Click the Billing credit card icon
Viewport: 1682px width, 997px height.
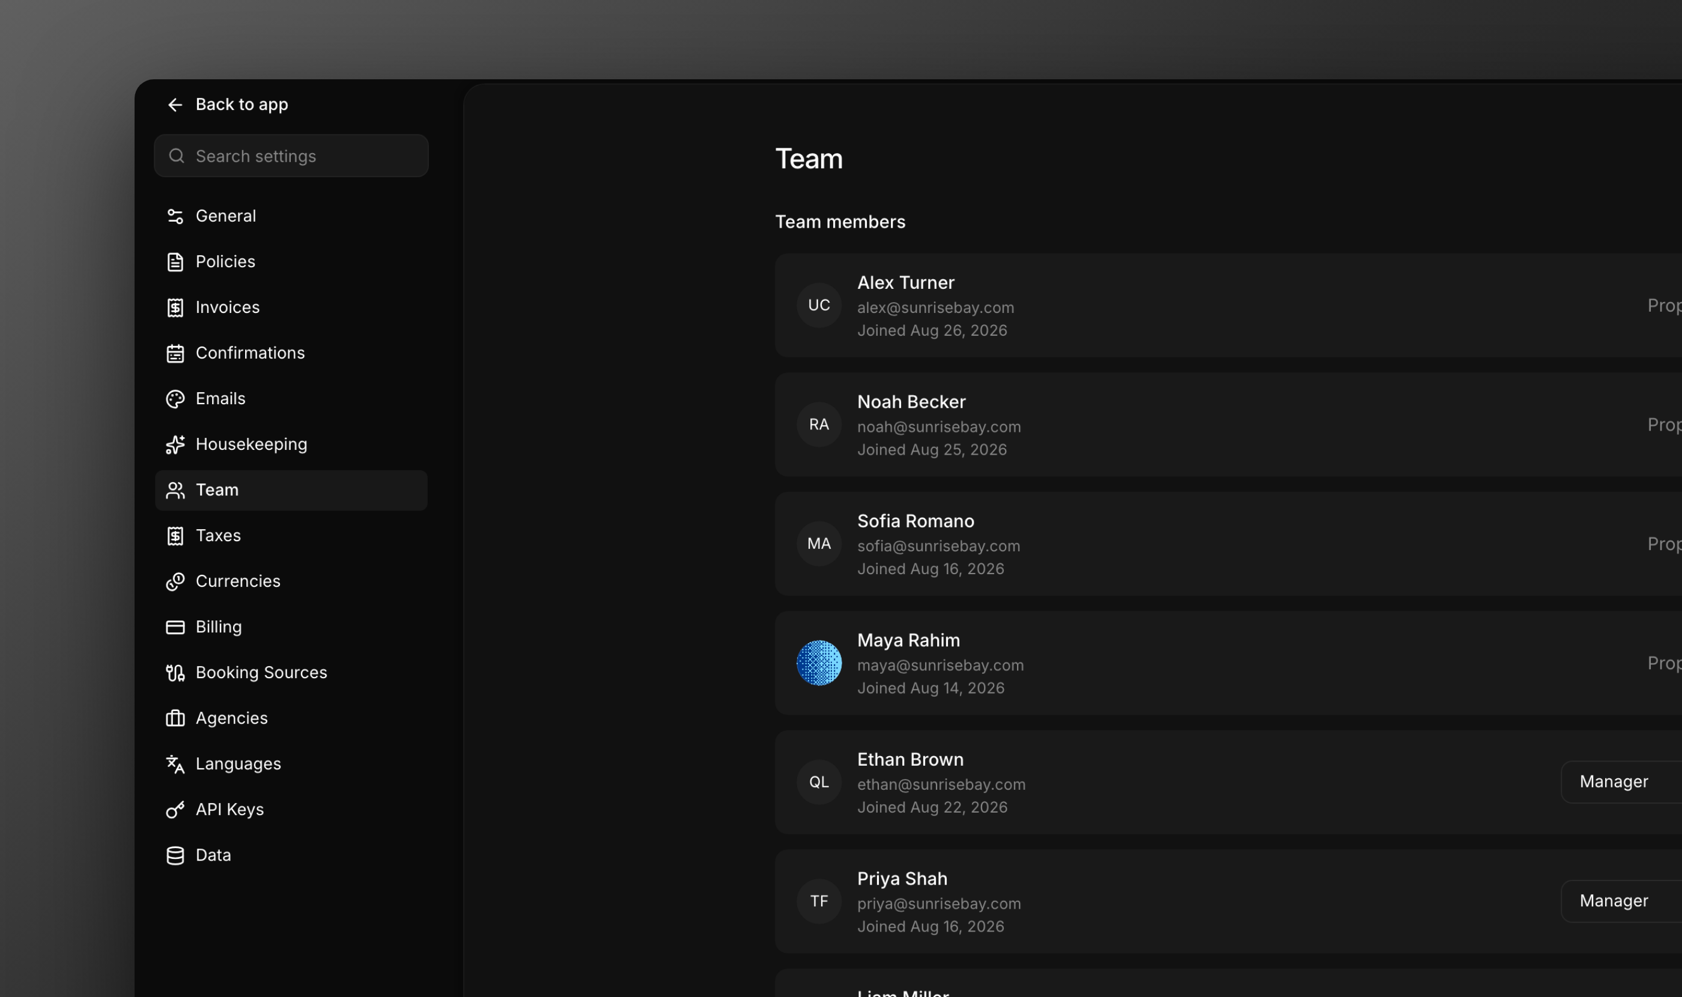175,628
